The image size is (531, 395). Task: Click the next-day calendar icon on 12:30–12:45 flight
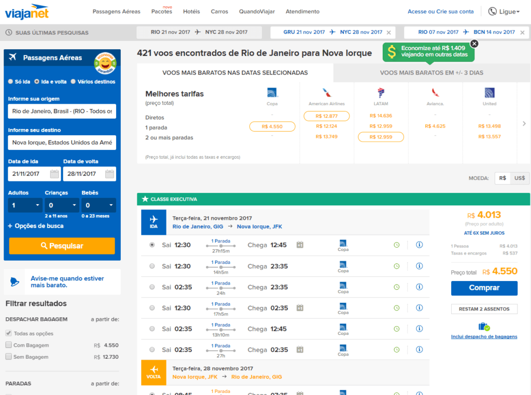(300, 245)
